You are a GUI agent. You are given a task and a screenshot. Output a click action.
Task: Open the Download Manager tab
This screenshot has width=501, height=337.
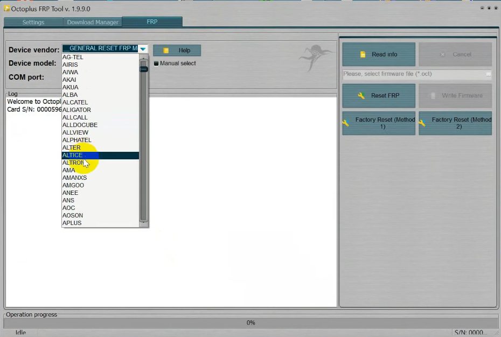point(93,22)
